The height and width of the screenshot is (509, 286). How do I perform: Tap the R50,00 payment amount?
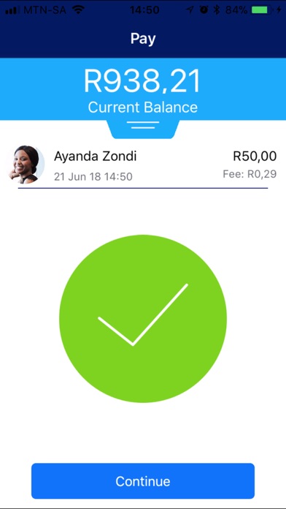pyautogui.click(x=255, y=157)
